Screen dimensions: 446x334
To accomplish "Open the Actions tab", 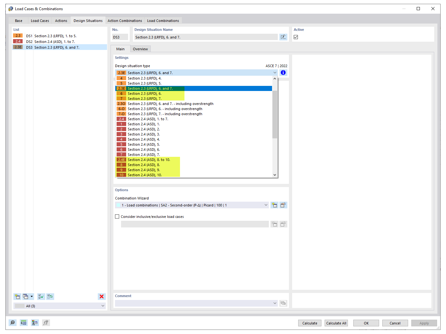I will pyautogui.click(x=61, y=21).
